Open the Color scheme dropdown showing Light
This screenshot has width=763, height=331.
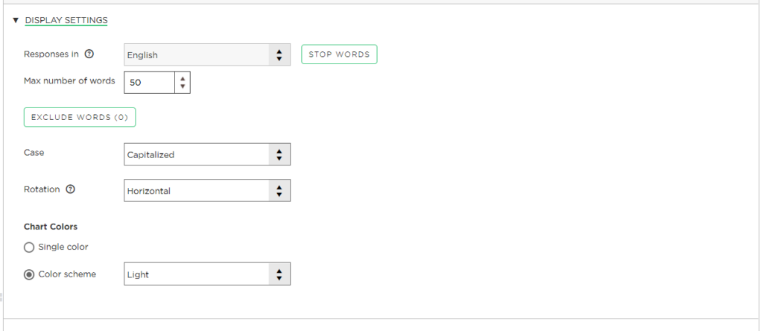197,274
